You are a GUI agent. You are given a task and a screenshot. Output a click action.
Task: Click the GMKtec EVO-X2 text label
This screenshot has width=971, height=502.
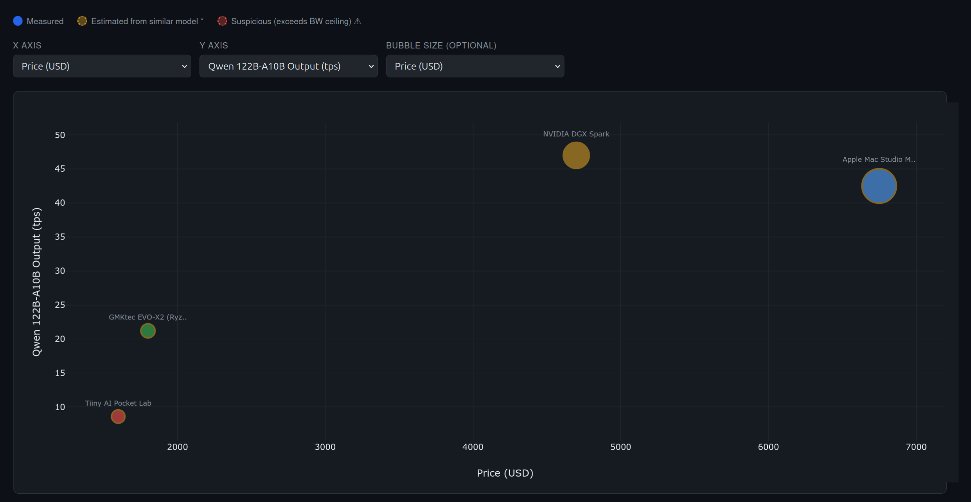148,317
